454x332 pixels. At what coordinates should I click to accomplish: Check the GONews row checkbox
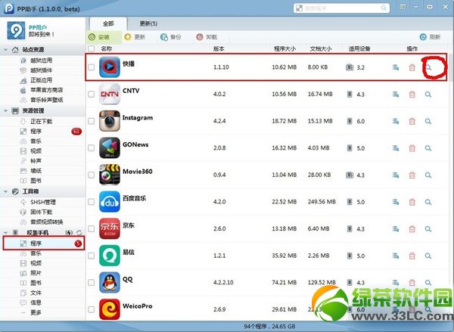tap(92, 148)
